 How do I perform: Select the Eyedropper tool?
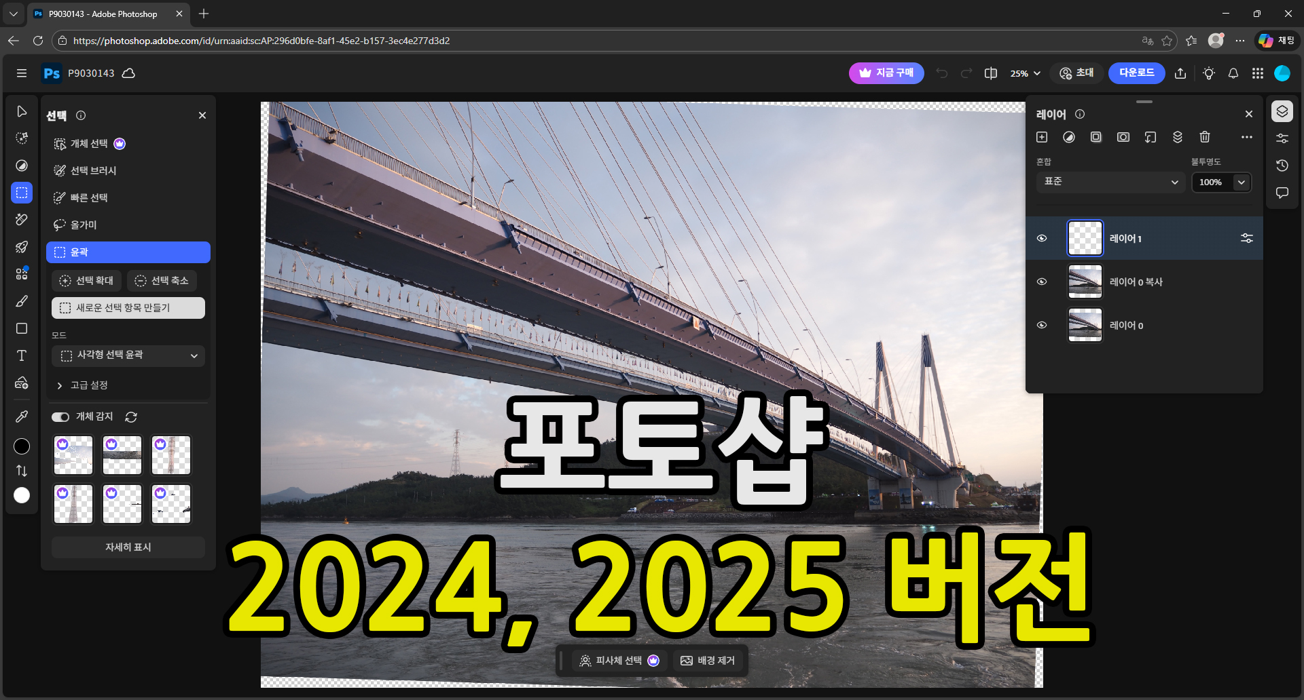[22, 416]
